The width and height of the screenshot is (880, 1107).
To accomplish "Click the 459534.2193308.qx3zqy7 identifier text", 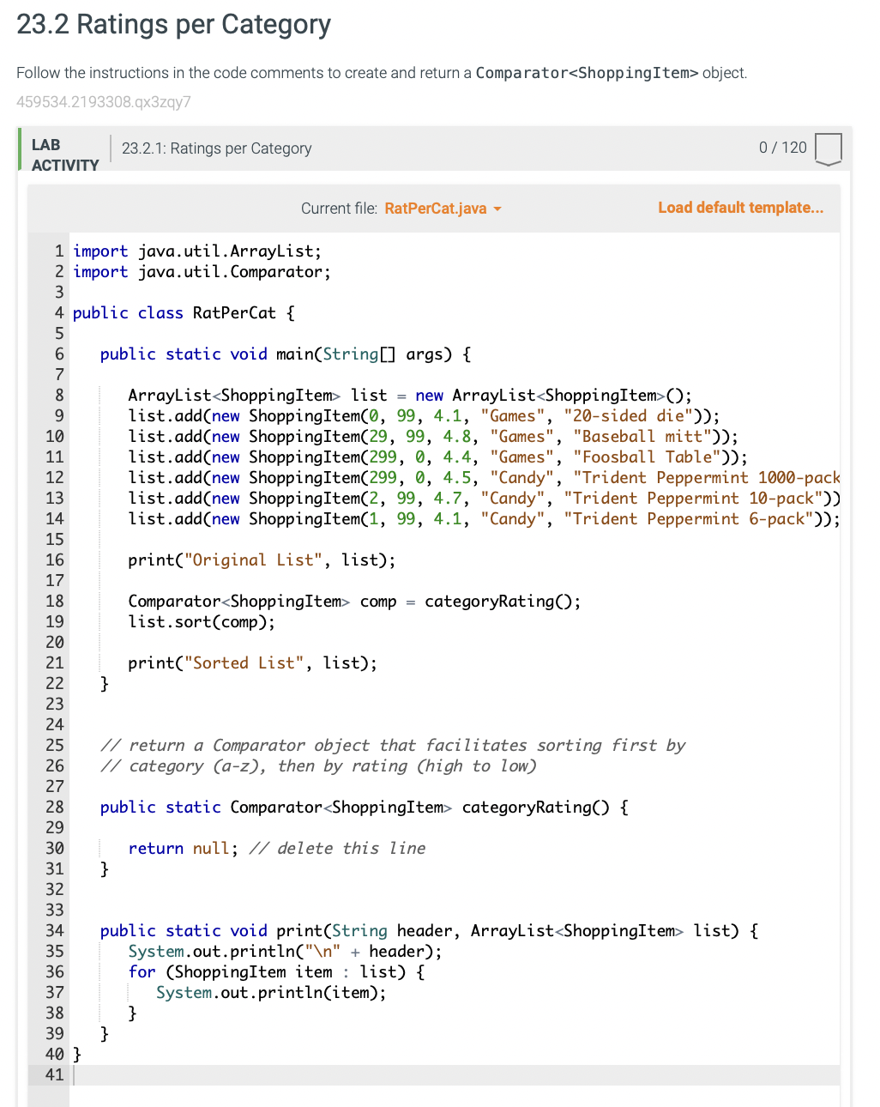I will [103, 102].
